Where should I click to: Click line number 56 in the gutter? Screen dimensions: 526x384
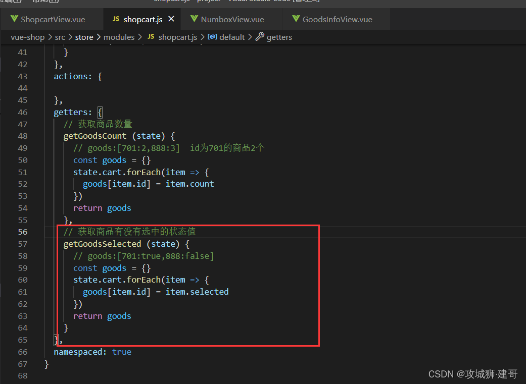23,232
